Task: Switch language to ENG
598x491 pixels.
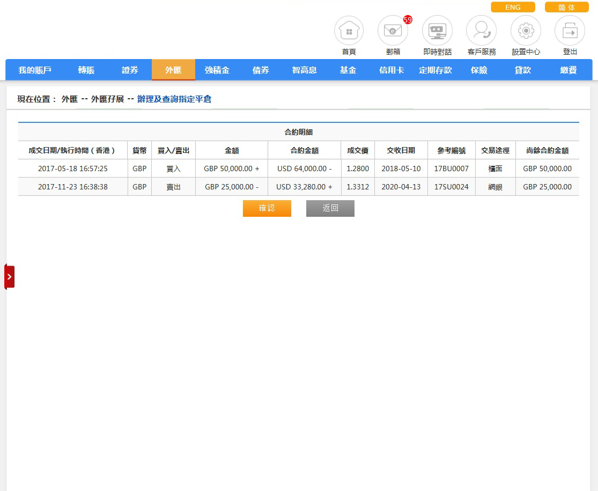Action: [x=513, y=8]
